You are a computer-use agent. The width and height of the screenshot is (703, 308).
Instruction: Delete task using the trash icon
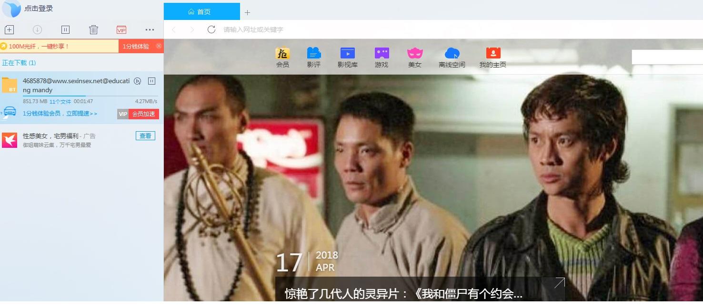(x=93, y=29)
